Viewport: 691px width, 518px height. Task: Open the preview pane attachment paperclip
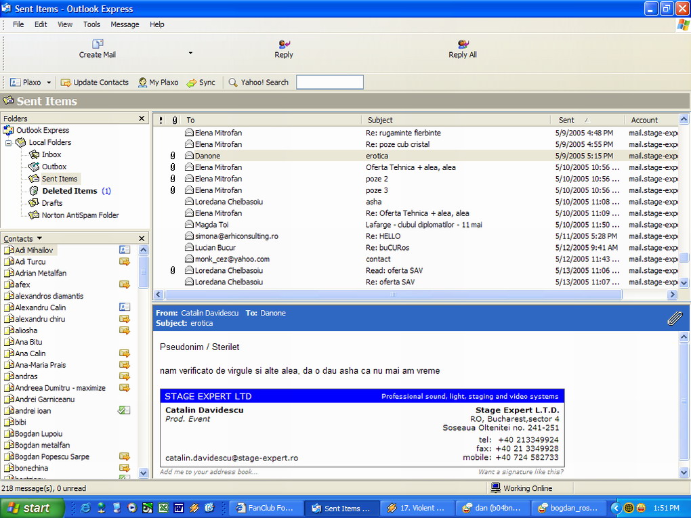coord(675,318)
